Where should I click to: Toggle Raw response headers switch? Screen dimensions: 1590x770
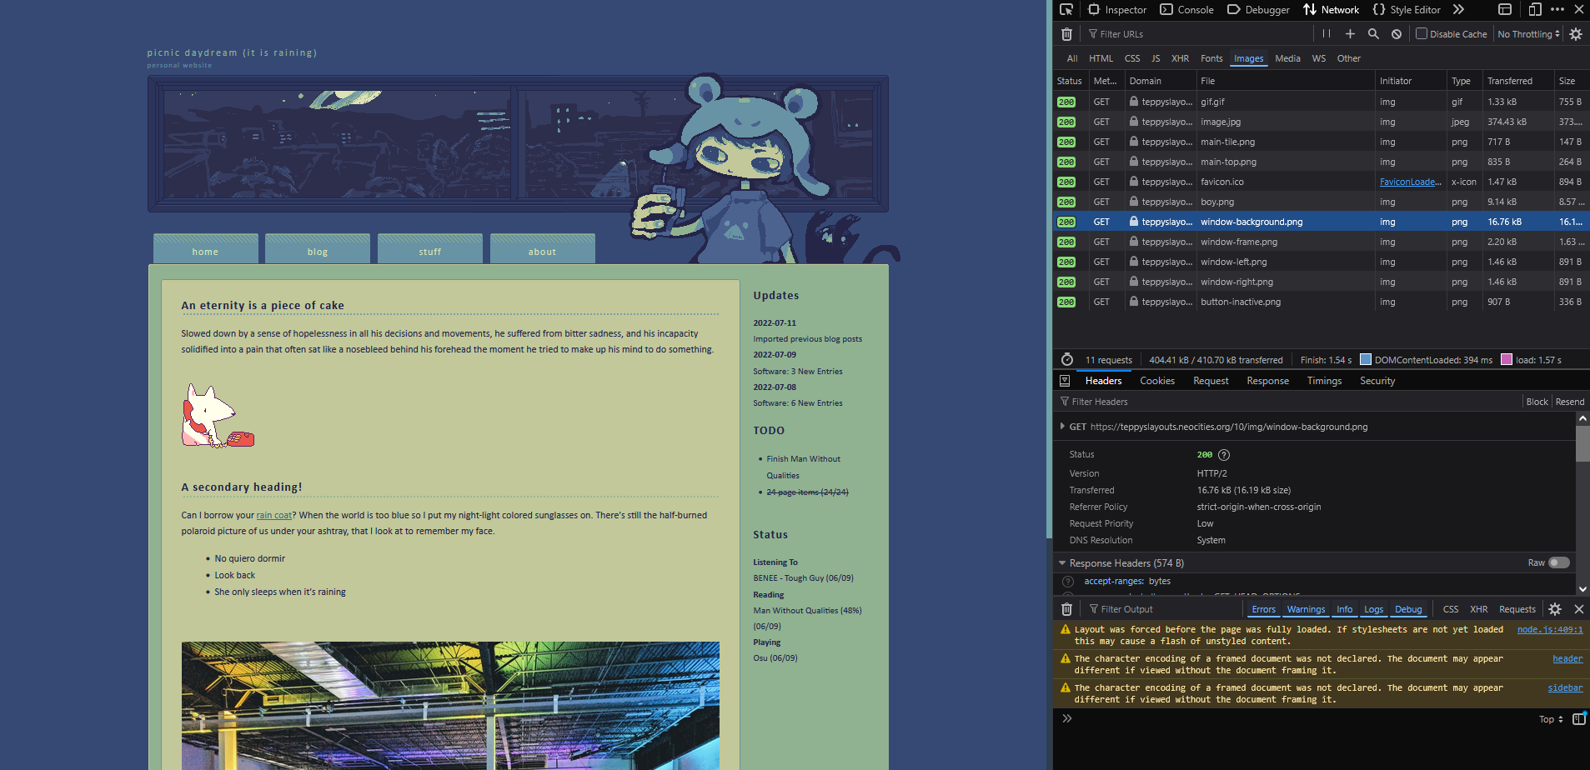coord(1558,562)
